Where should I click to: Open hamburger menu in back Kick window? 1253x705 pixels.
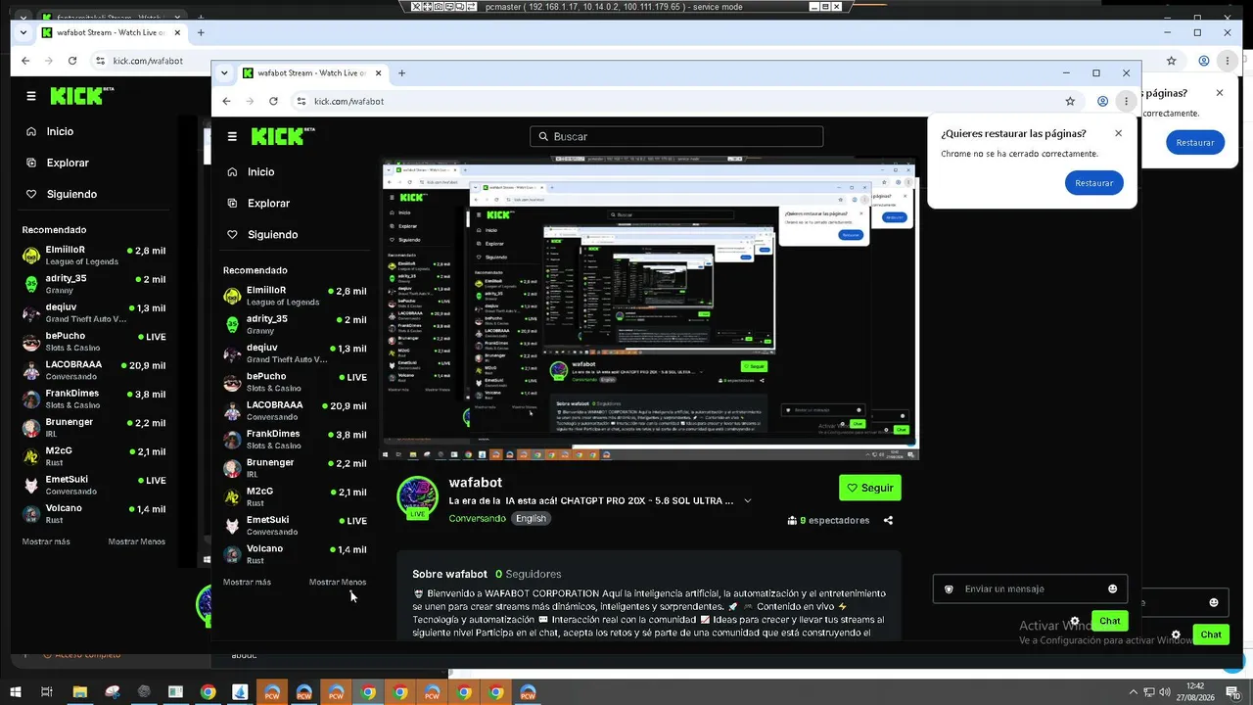tap(31, 96)
